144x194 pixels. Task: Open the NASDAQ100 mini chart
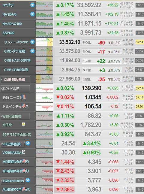point(44,24)
